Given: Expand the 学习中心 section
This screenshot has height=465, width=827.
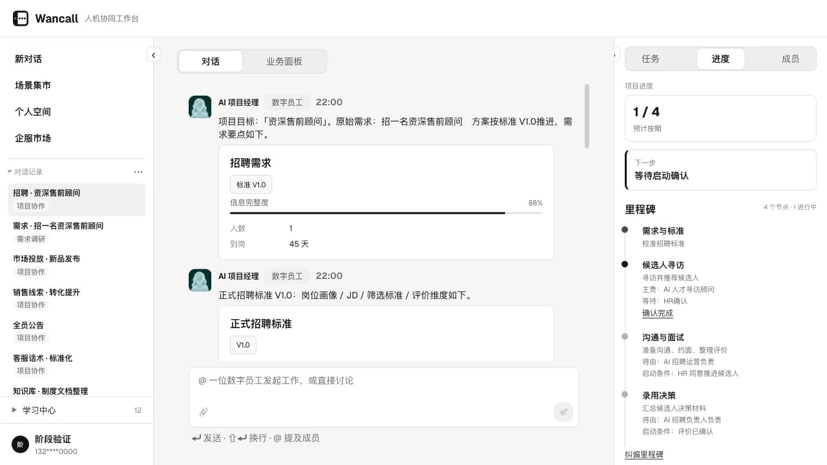Looking at the screenshot, I should coord(76,410).
